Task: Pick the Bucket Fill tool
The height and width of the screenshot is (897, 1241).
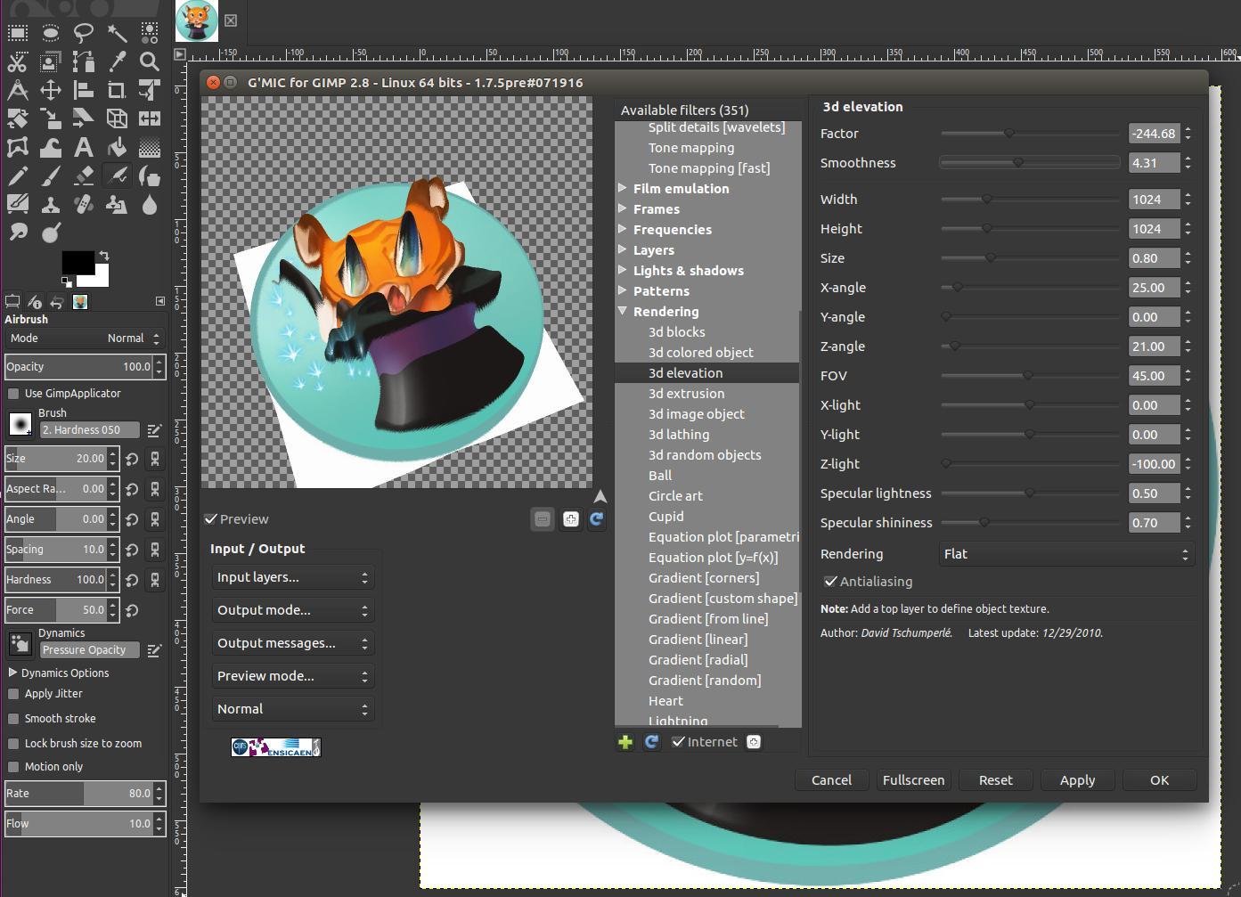Action: click(x=116, y=147)
